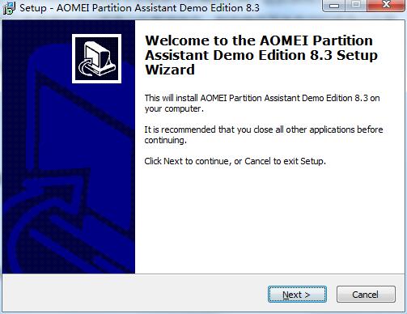Close the AOMEI setup window

pos(386,5)
